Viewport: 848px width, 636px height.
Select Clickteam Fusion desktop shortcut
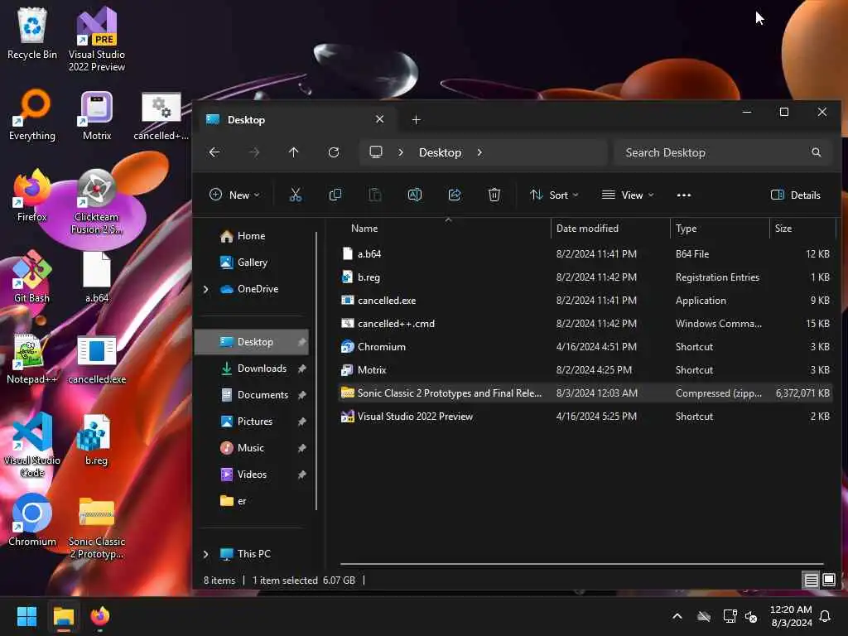[x=97, y=202]
